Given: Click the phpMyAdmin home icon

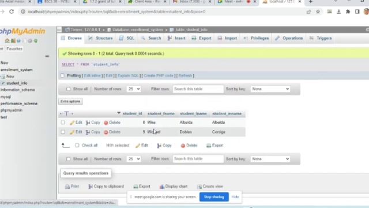Looking at the screenshot, I should click(x=7, y=41).
